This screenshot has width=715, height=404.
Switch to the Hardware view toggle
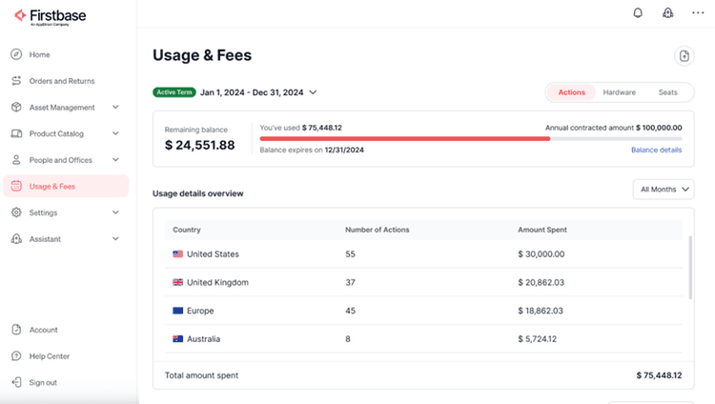(x=620, y=92)
